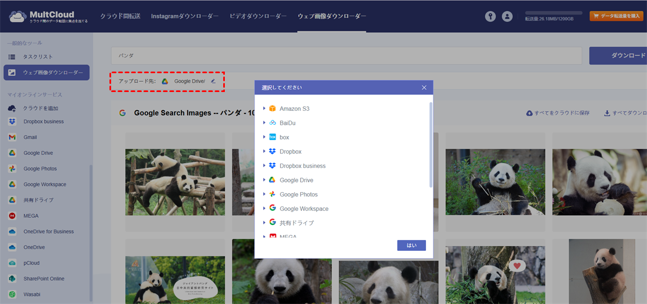Select Google Photos in the sidebar
The height and width of the screenshot is (304, 647).
pos(40,169)
